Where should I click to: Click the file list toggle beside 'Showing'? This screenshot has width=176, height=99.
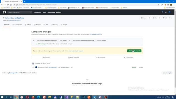click(x=3, y=73)
